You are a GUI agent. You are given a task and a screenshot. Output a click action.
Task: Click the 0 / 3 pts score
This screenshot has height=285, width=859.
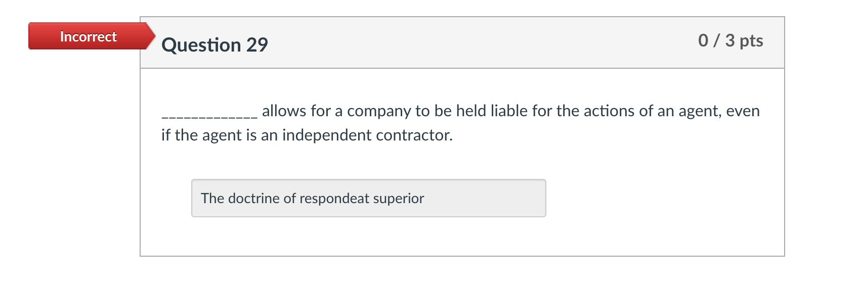tap(730, 40)
